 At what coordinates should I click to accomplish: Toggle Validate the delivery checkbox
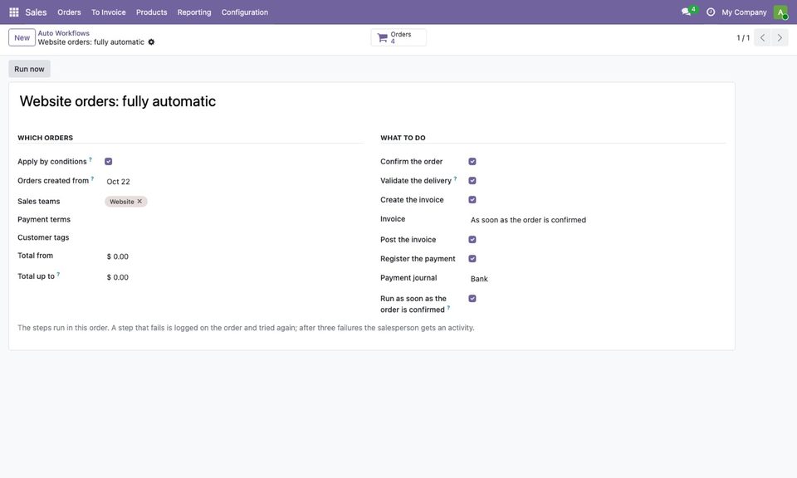click(x=472, y=181)
